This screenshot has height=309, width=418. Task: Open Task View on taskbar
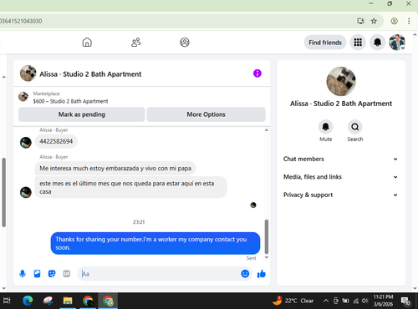7,301
